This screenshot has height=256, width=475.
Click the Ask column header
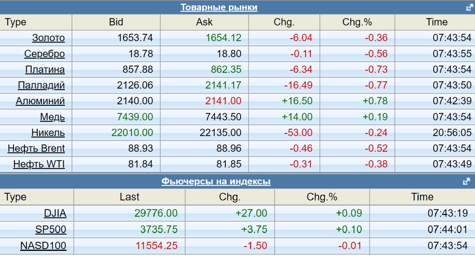click(204, 22)
